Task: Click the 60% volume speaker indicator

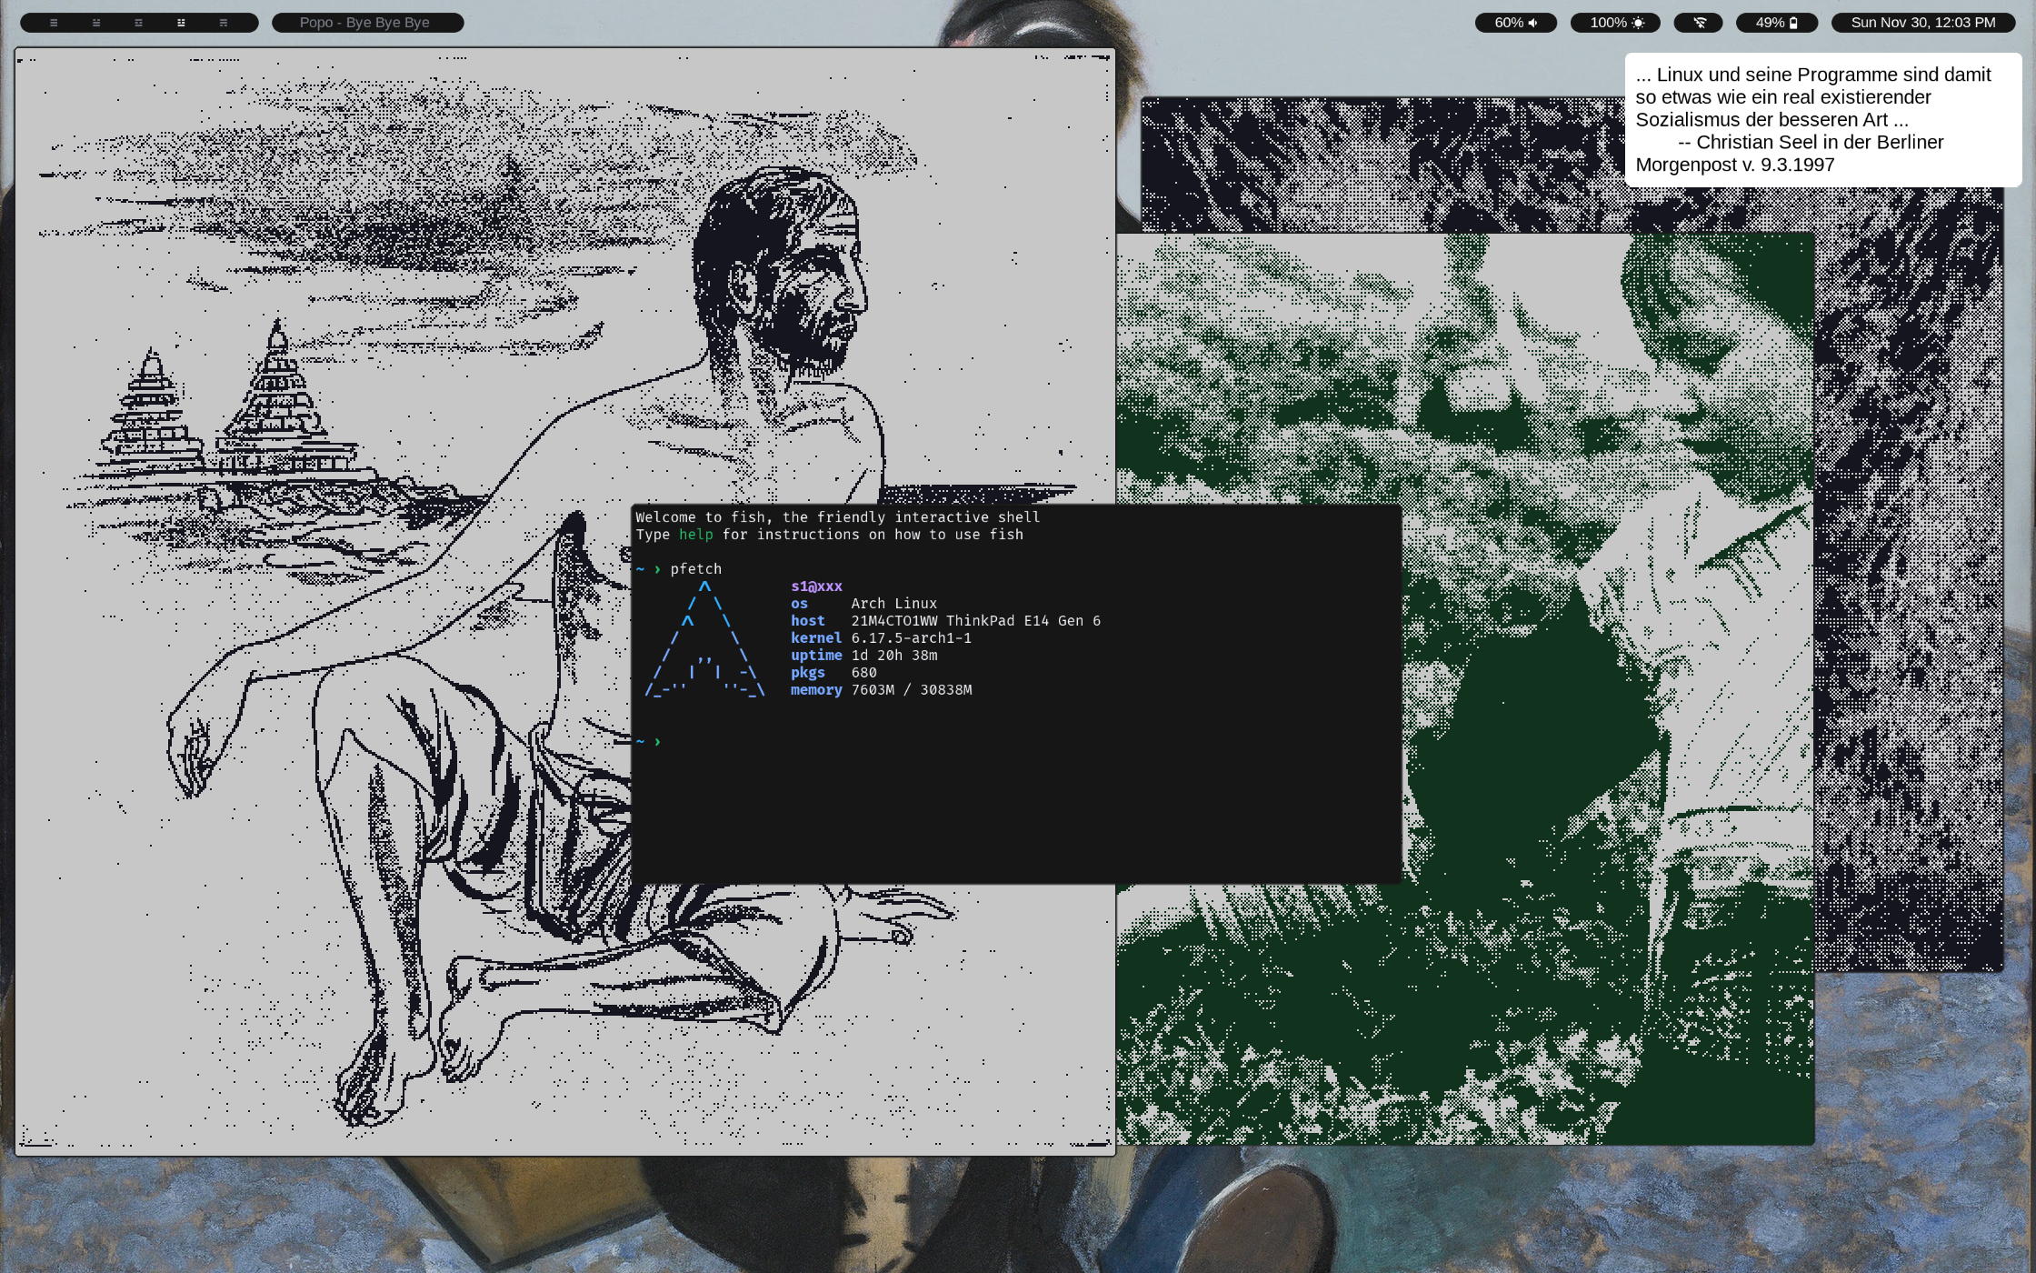Action: [x=1515, y=23]
